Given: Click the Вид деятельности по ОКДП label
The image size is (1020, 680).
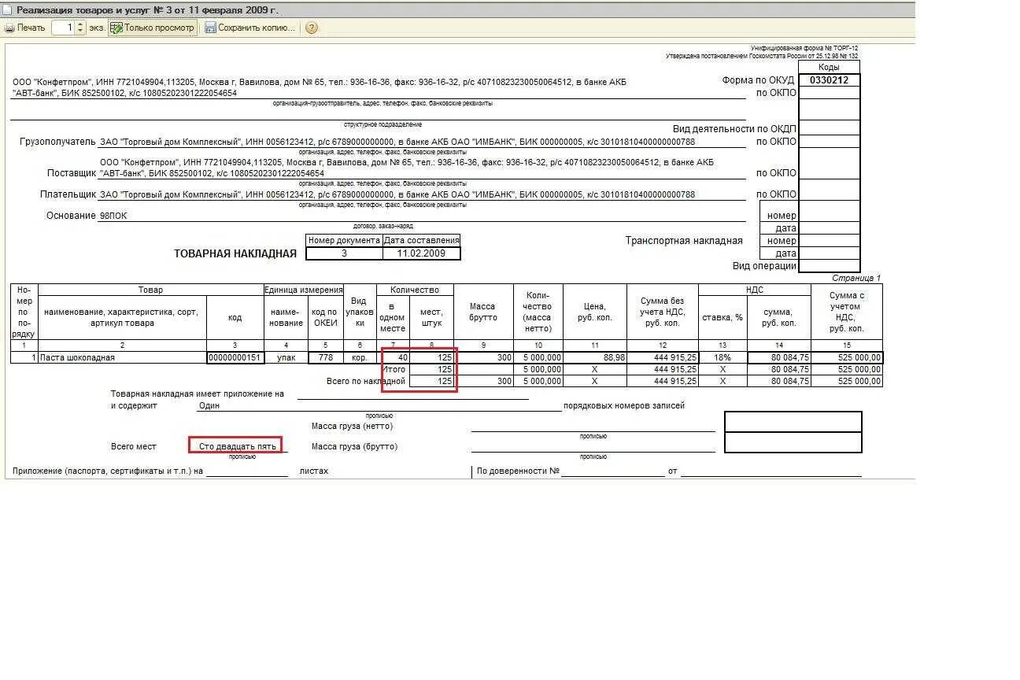Looking at the screenshot, I should (734, 128).
